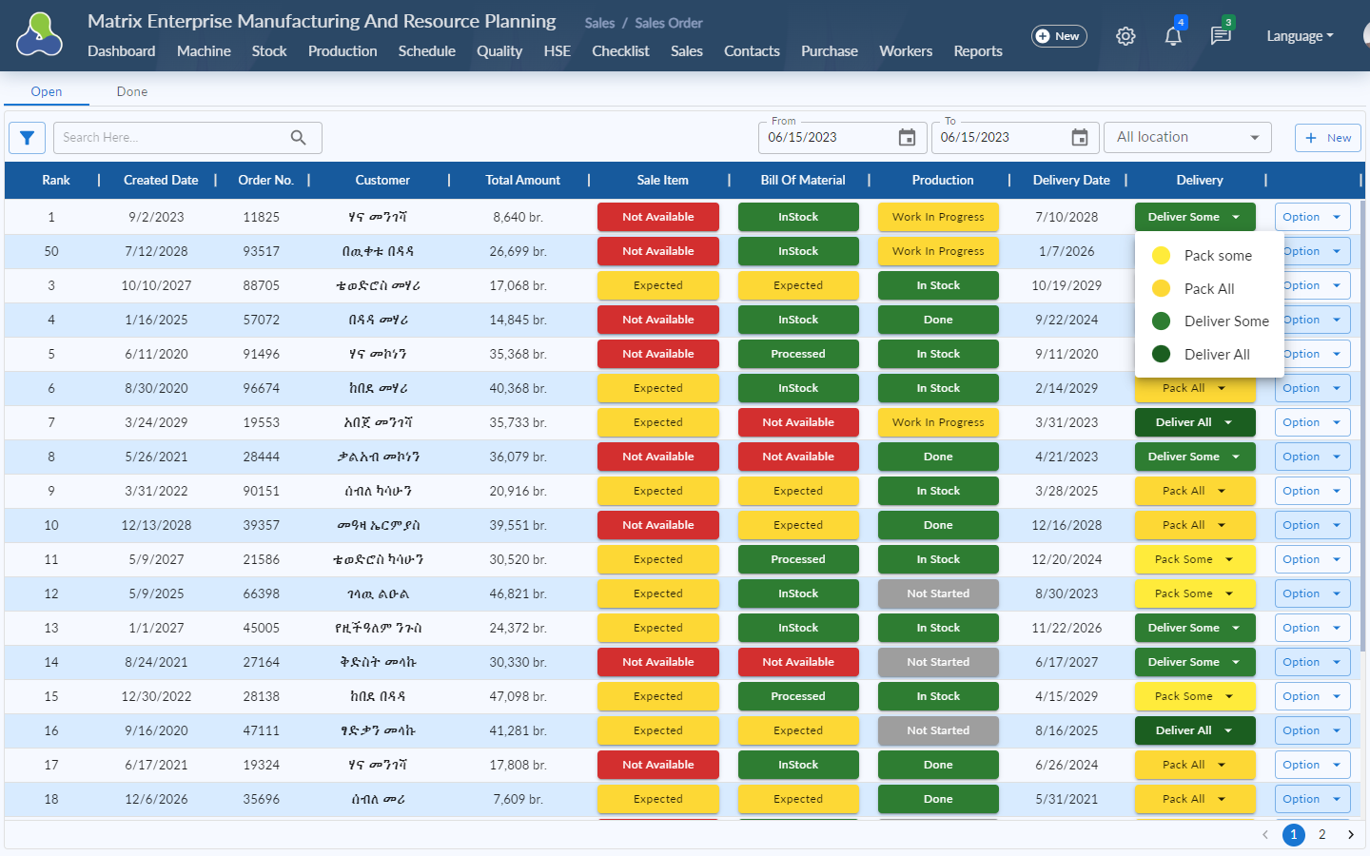Open Option dropdown for order 28444
The image size is (1370, 856).
(x=1312, y=457)
